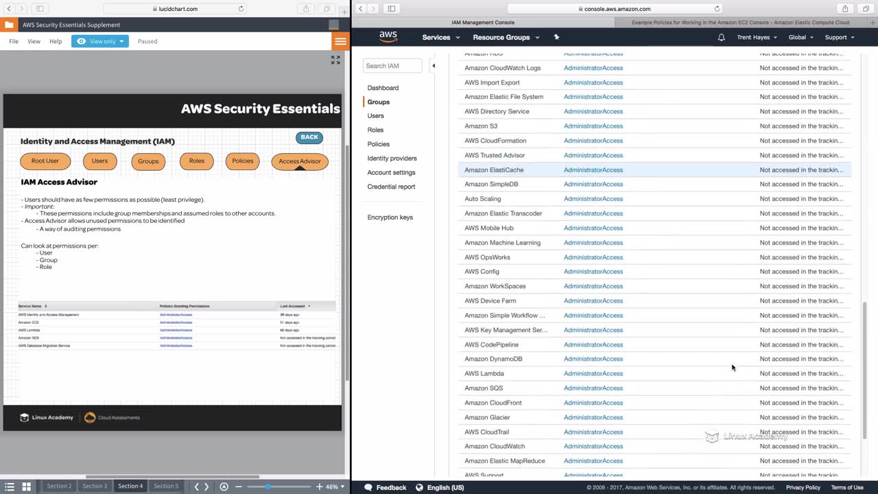Click the compass reset view icon
This screenshot has height=494, width=878.
tap(224, 486)
